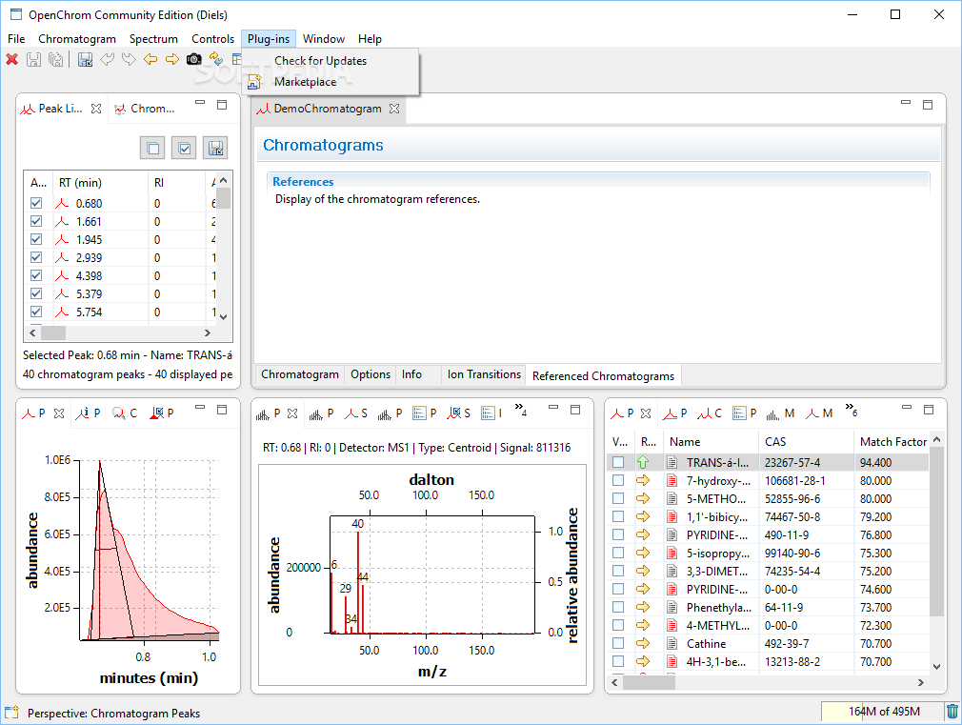Click the Undo arrow toolbar icon

click(108, 60)
